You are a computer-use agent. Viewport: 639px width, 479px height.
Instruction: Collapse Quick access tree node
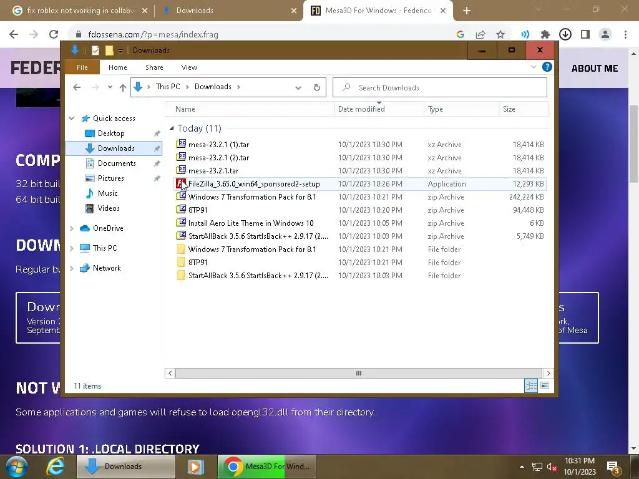point(72,119)
